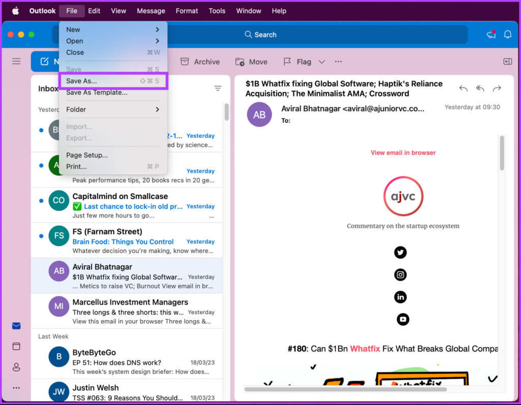Switch to Mail view in sidebar
This screenshot has height=405, width=521.
[16, 326]
